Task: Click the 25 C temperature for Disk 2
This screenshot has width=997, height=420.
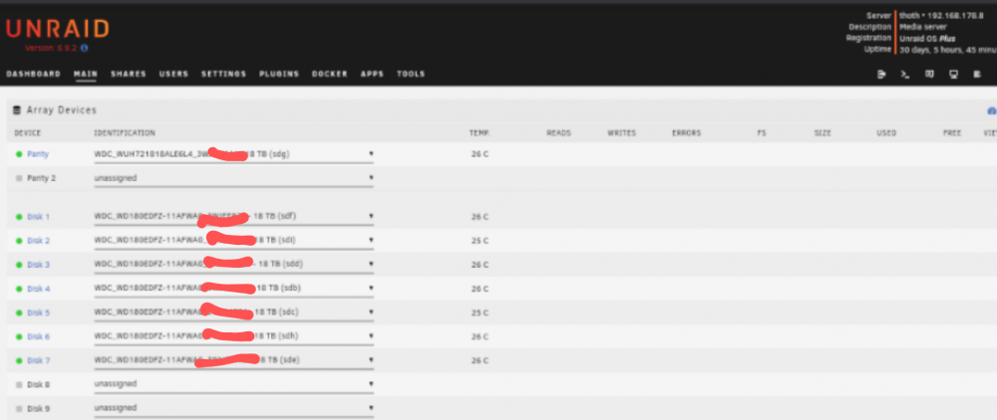Action: click(x=481, y=241)
